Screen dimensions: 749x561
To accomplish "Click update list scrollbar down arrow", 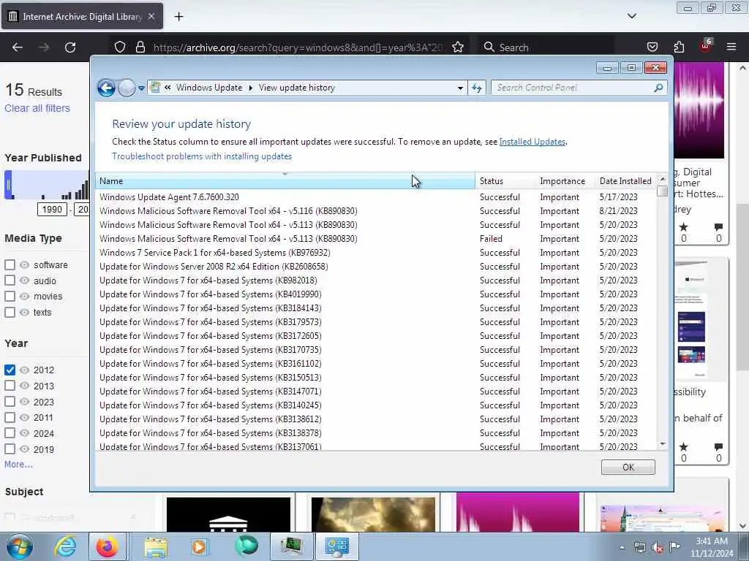I will 662,444.
